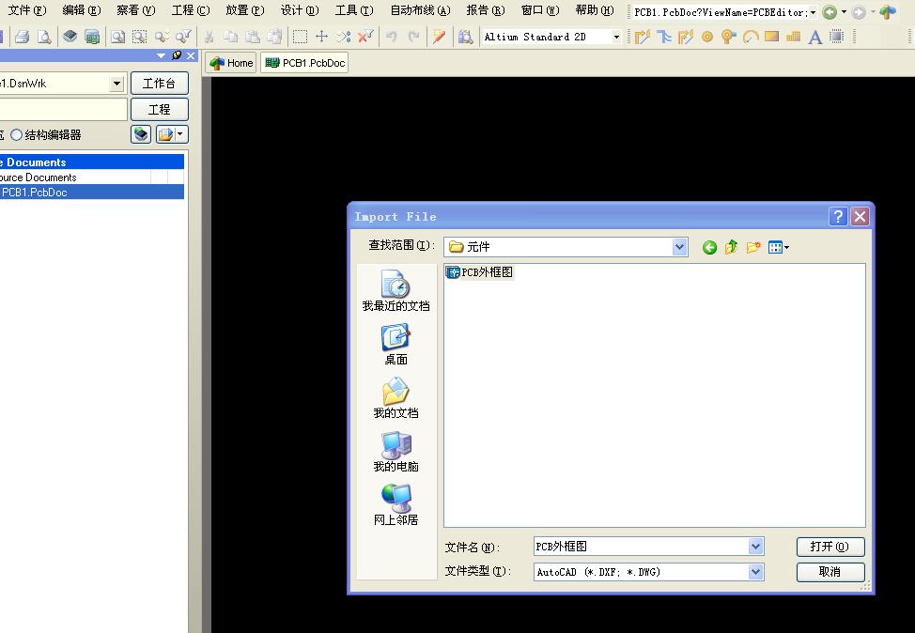The image size is (915, 633).
Task: Click the Zoom Selected Objects icon
Action: pos(162,37)
